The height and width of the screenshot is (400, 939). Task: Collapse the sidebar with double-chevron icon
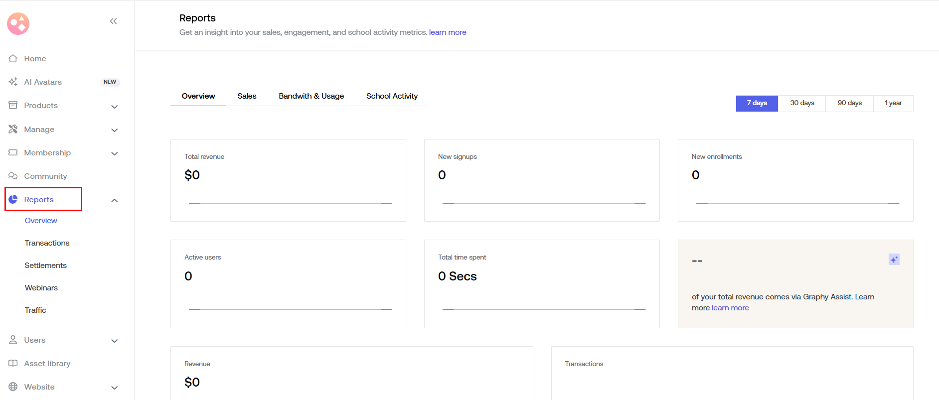[x=114, y=21]
